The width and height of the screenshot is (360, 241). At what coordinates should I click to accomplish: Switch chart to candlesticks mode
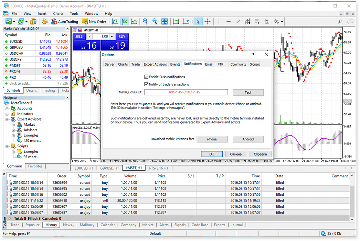125,22
